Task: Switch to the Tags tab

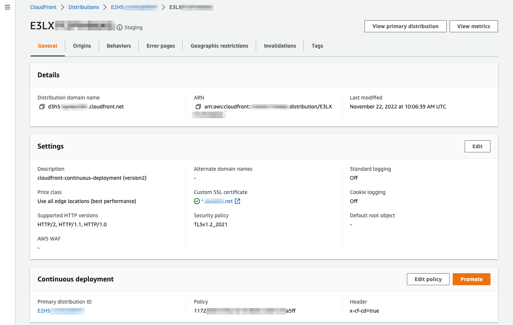Action: [317, 45]
